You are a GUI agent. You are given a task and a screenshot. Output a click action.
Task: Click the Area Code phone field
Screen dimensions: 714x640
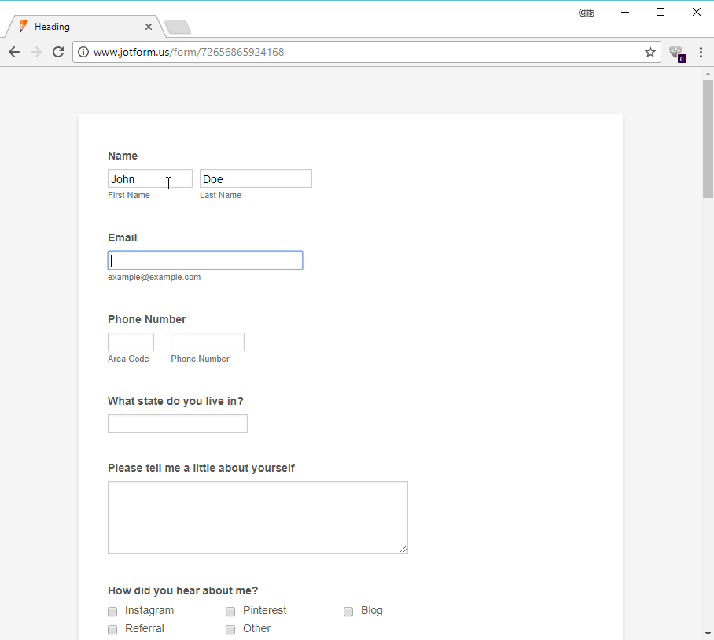[x=131, y=341]
